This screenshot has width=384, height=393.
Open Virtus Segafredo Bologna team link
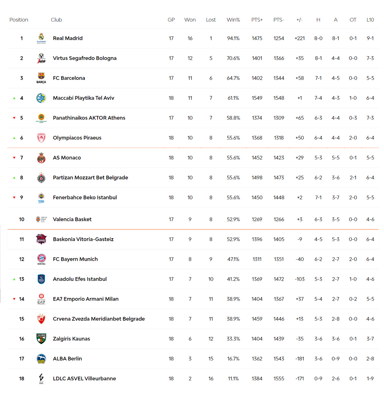[84, 58]
